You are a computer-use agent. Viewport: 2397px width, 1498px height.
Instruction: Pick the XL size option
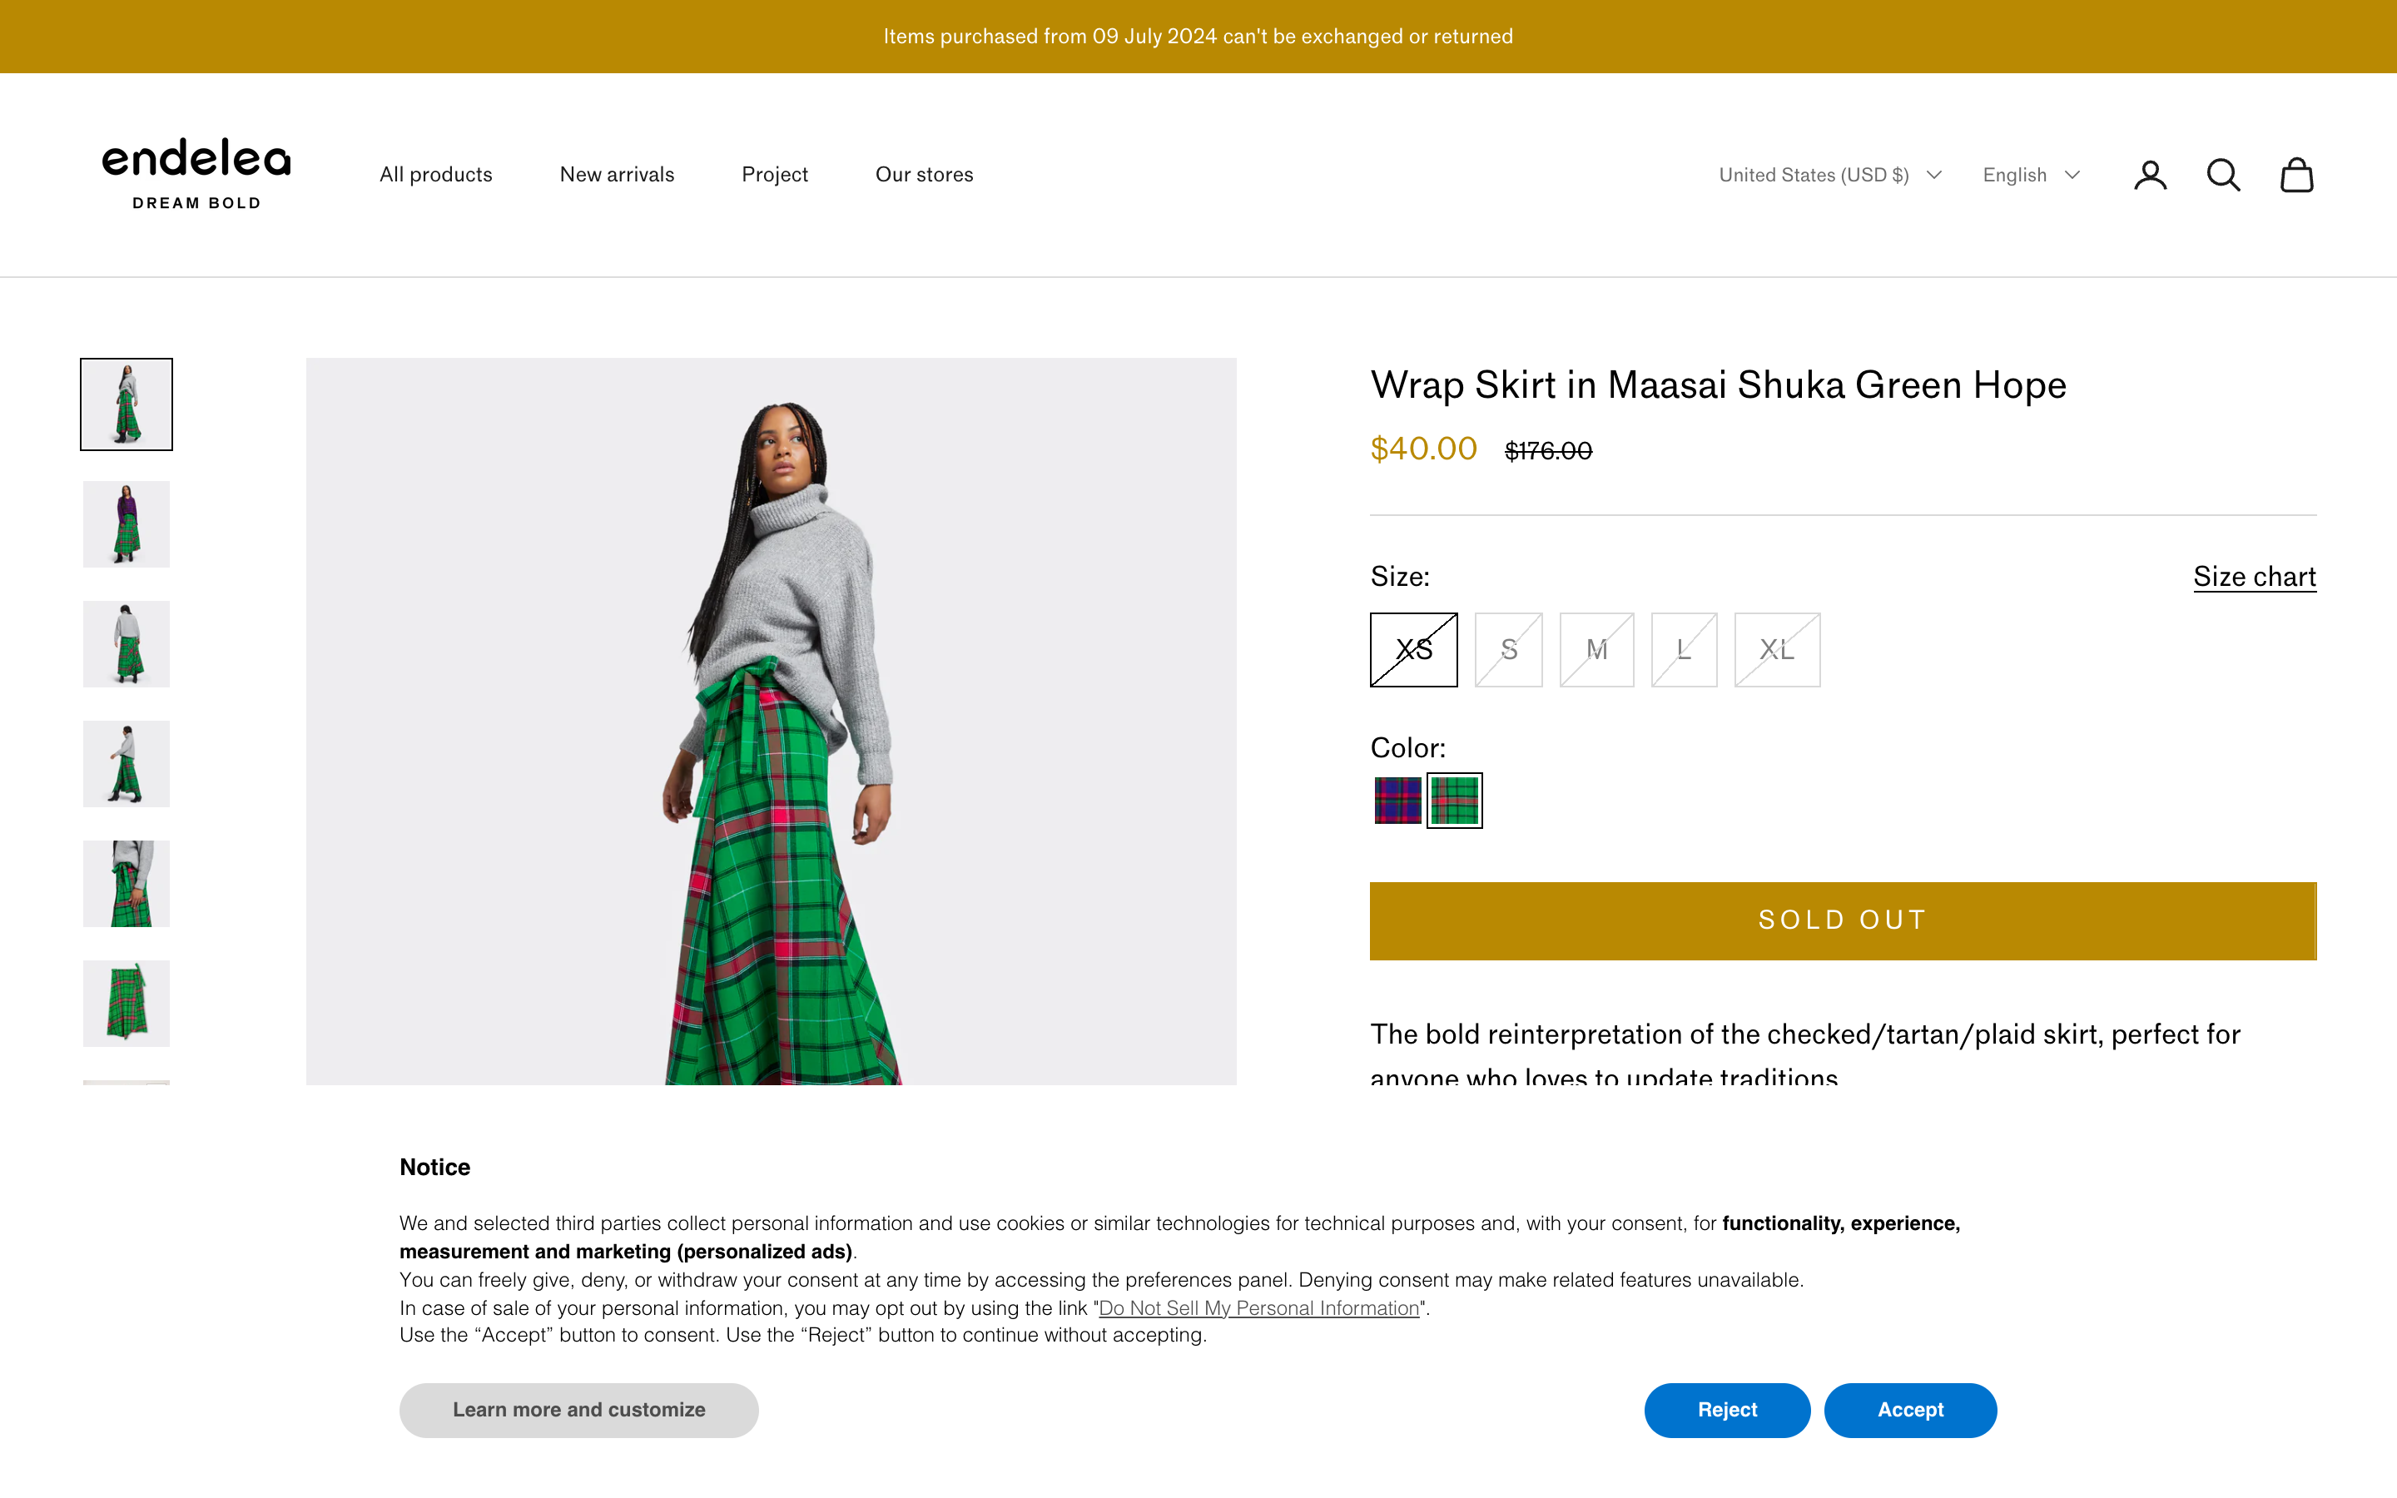(1777, 650)
